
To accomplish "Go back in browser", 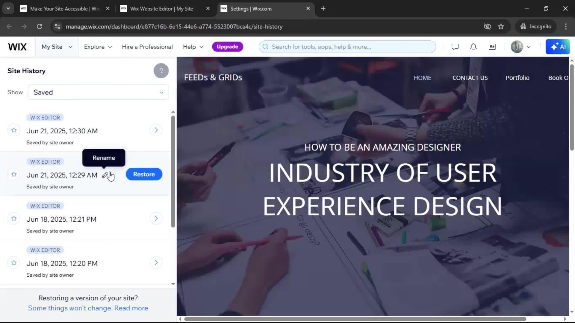I will pyautogui.click(x=9, y=27).
